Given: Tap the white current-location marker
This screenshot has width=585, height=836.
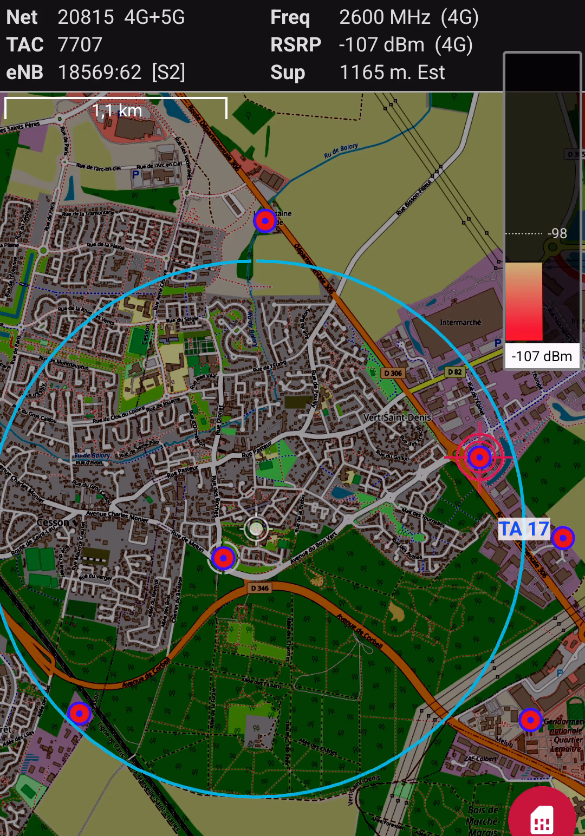Looking at the screenshot, I should point(256,528).
